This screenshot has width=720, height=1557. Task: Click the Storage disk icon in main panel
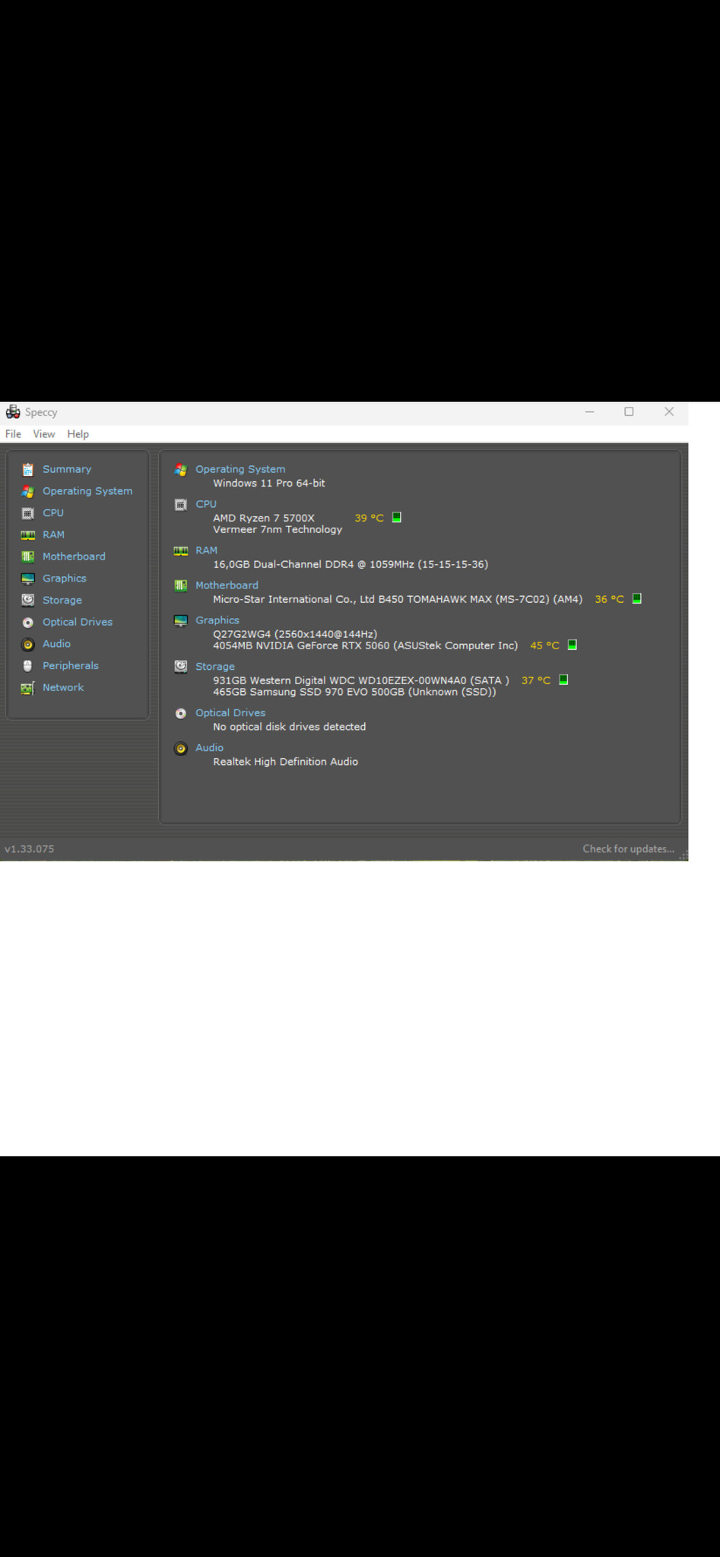181,667
